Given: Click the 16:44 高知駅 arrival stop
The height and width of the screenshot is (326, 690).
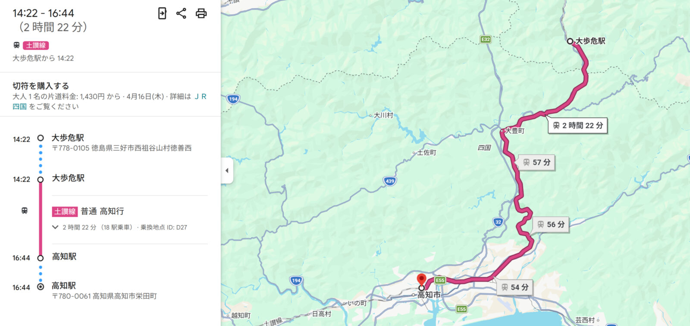Looking at the screenshot, I should [64, 257].
